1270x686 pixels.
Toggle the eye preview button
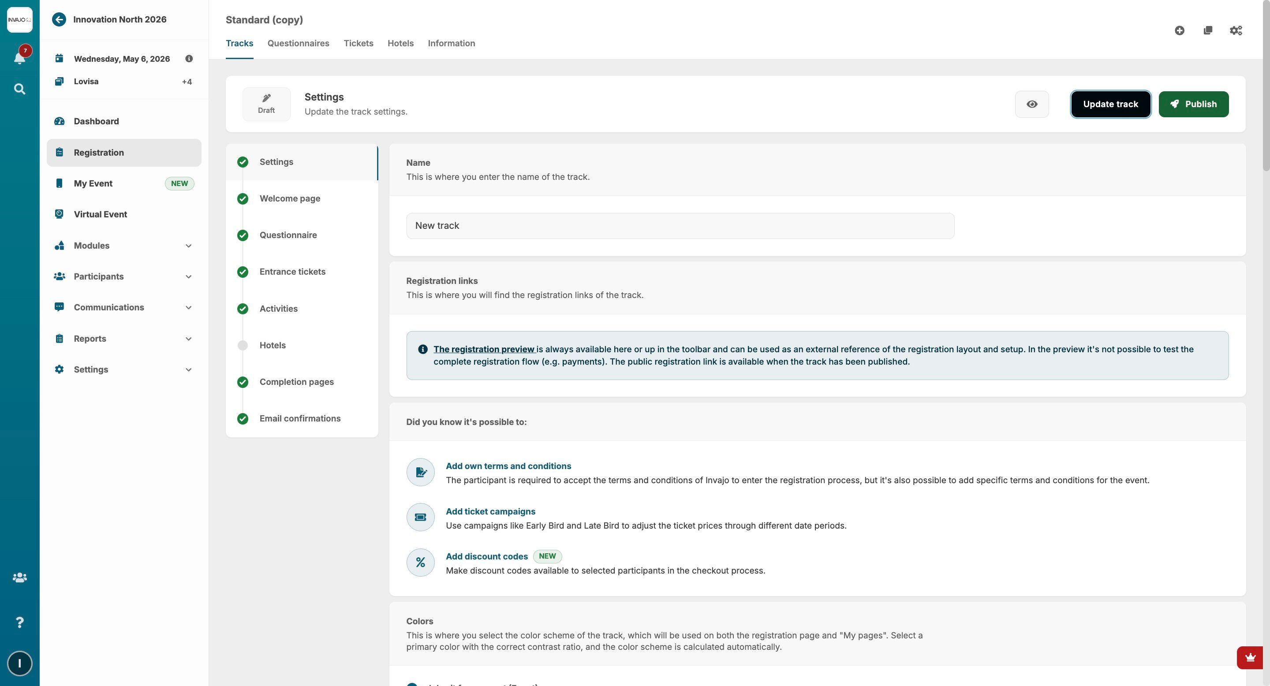coord(1031,104)
